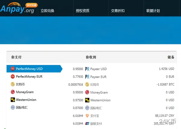Screen dimensions: 181x129
Task: Select Payeer EUR as receiving currency
Action: click(98, 77)
